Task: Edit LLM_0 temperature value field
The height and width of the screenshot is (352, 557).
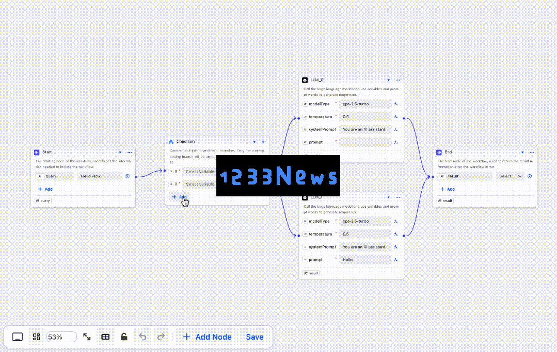Action: pos(365,116)
